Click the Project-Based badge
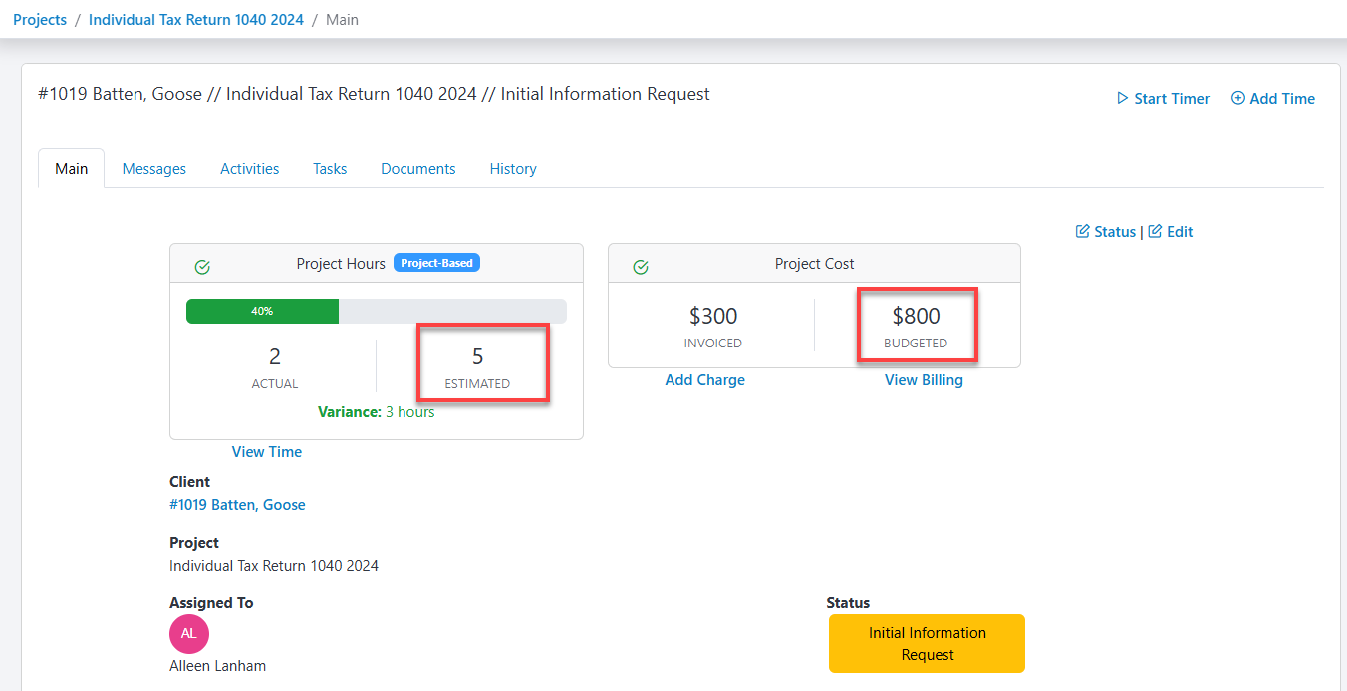The width and height of the screenshot is (1347, 691). (436, 263)
